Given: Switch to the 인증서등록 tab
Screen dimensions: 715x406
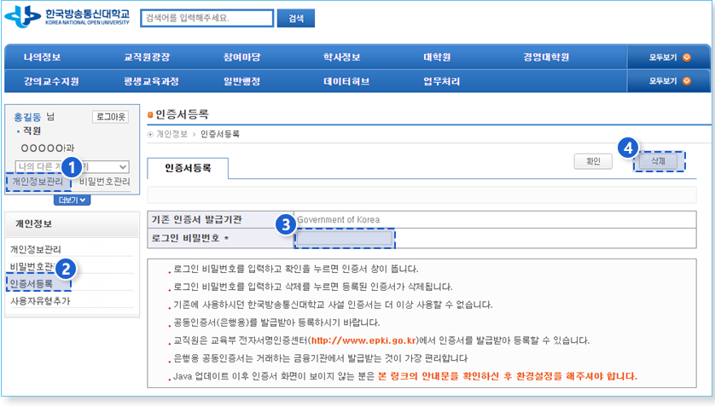Looking at the screenshot, I should [188, 168].
